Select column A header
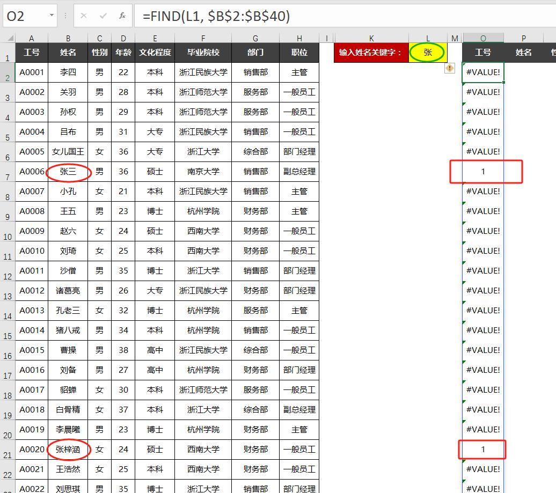The width and height of the screenshot is (556, 493). click(32, 38)
